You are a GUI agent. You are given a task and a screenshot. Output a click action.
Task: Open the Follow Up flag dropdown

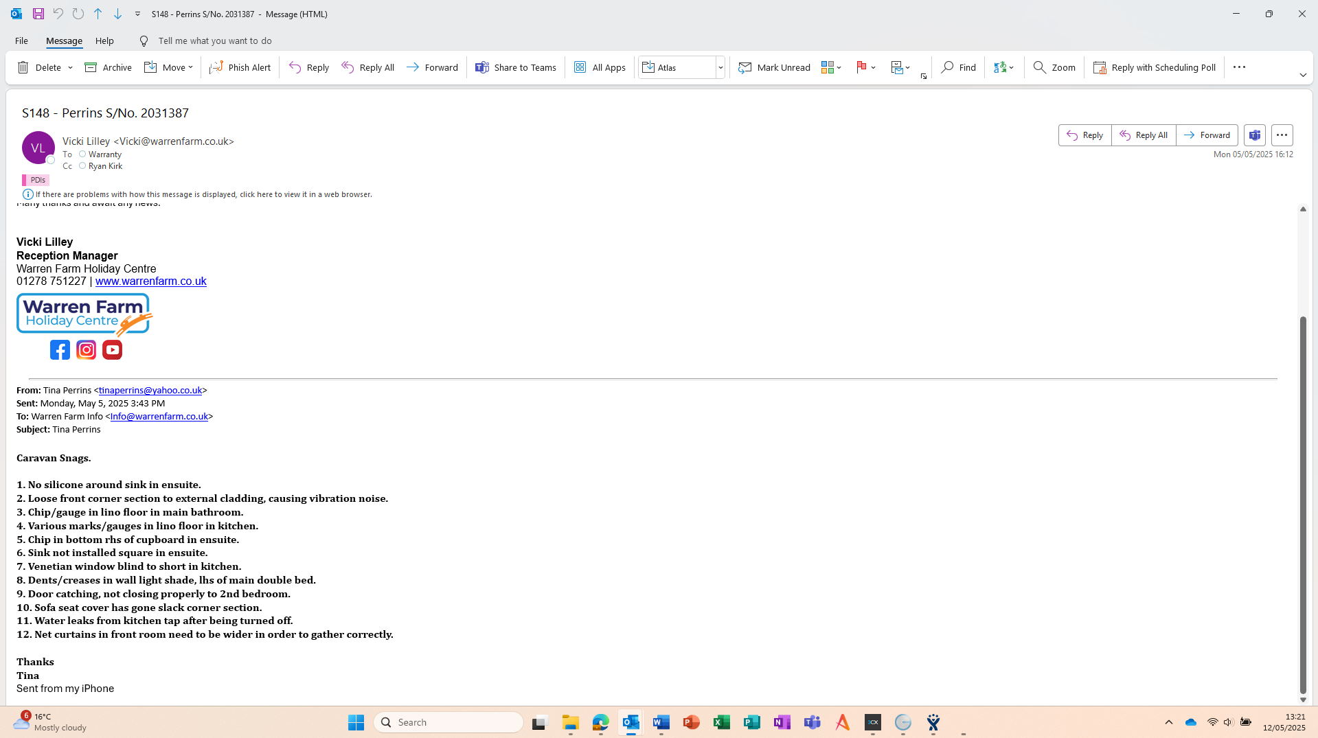pos(865,67)
